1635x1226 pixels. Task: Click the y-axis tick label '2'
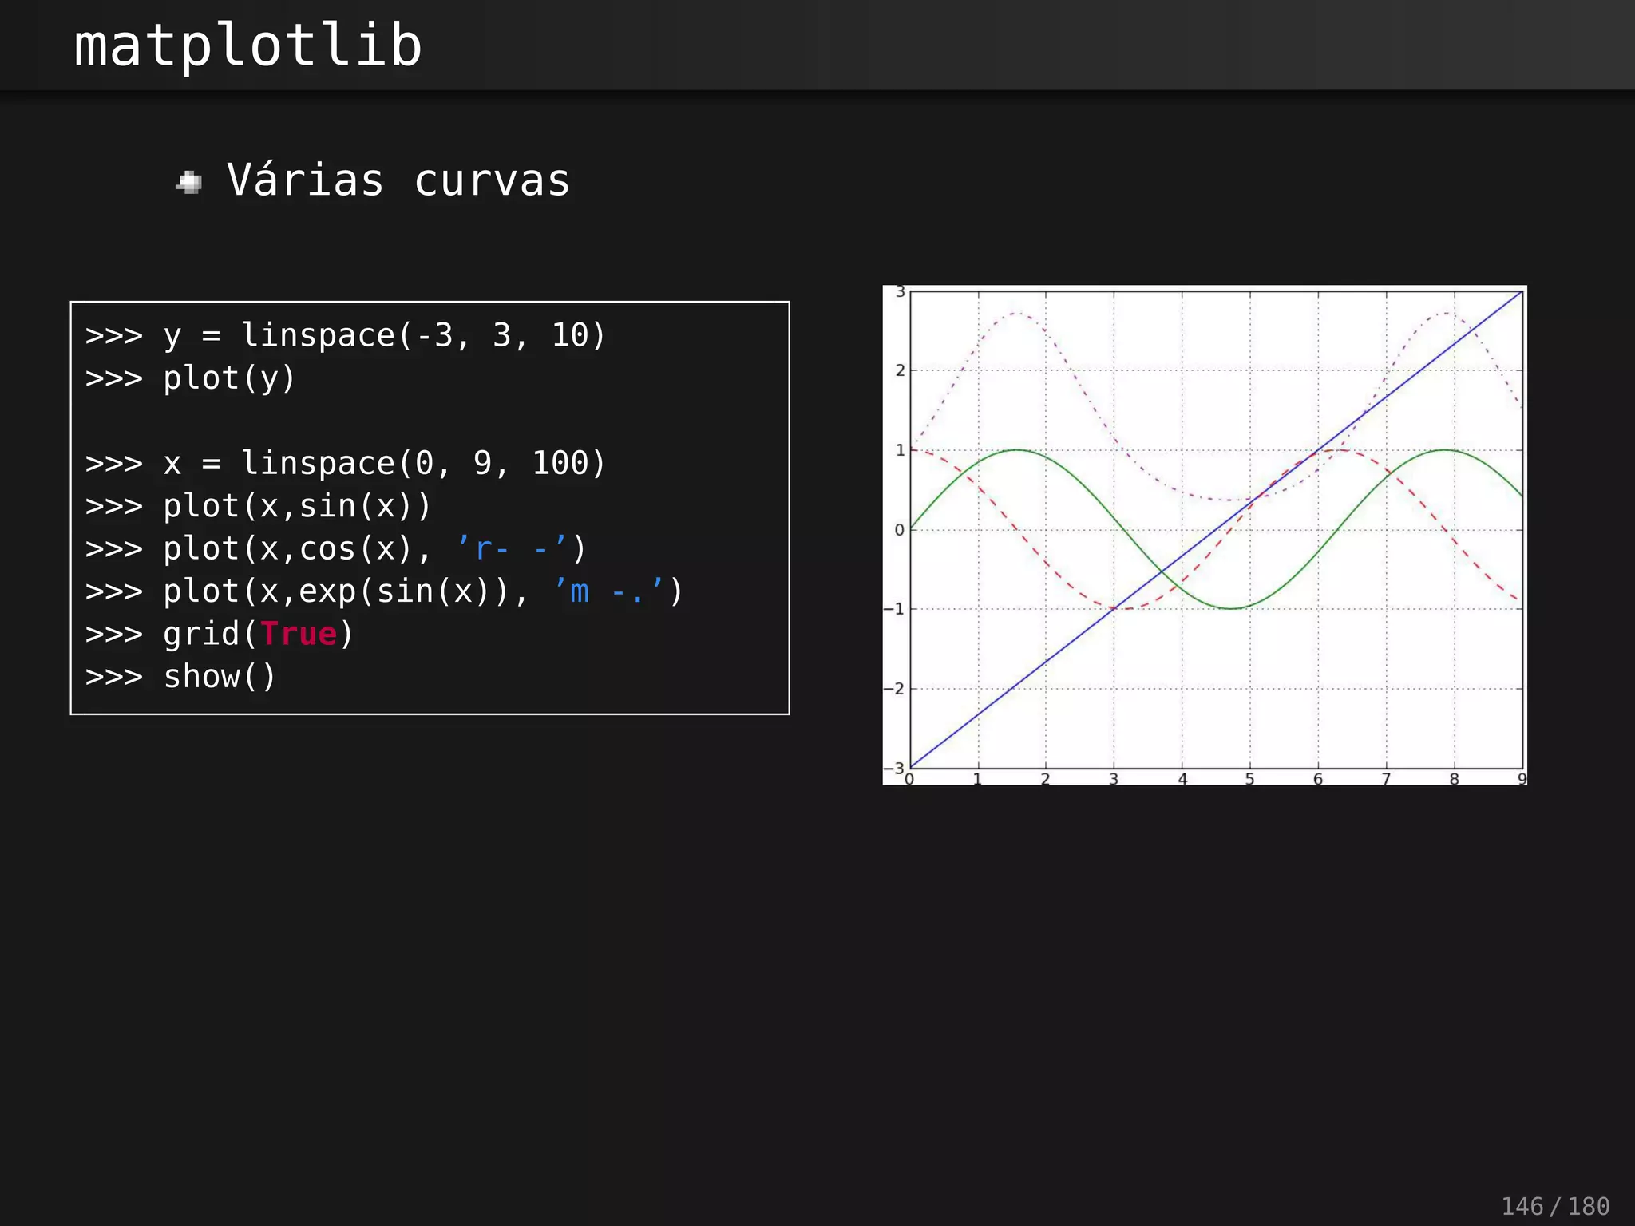click(x=900, y=370)
